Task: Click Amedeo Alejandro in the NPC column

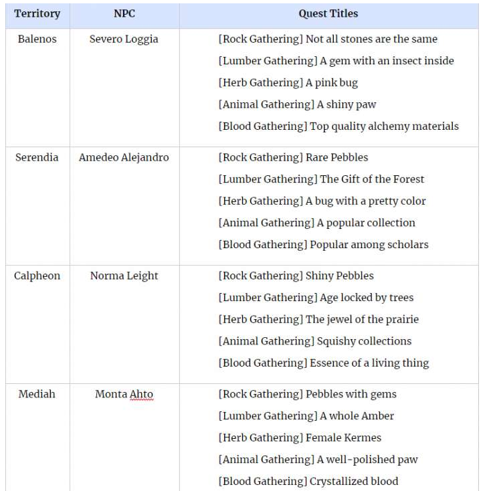Action: 124,157
